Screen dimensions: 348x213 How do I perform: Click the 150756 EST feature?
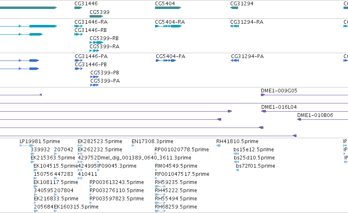point(36,179)
